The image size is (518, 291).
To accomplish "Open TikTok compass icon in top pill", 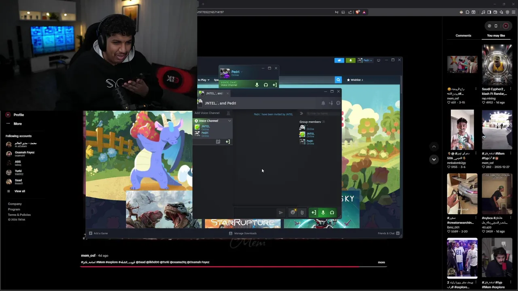I will click(489, 26).
